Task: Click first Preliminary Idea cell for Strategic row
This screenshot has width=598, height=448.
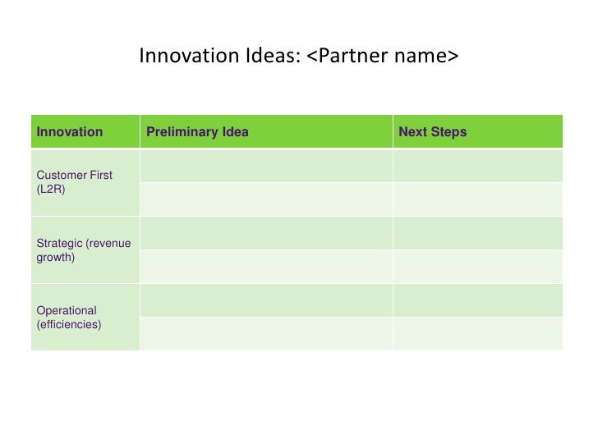Action: coord(266,233)
